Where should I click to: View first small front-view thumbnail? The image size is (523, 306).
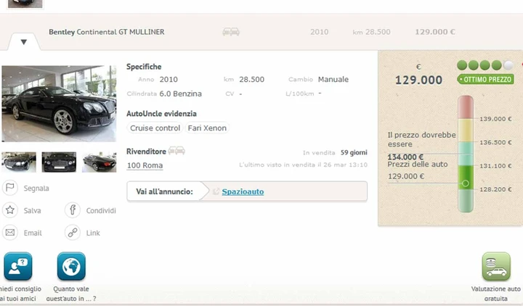pyautogui.click(x=19, y=162)
